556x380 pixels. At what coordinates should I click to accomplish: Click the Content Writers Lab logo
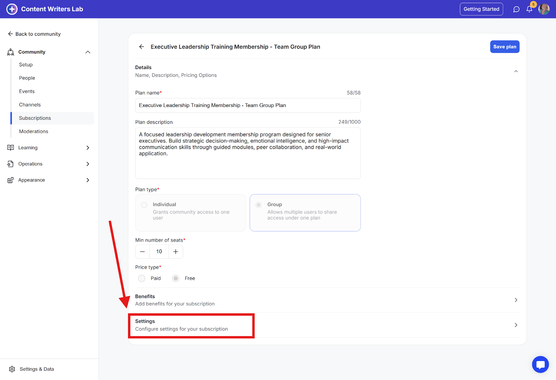click(x=12, y=9)
